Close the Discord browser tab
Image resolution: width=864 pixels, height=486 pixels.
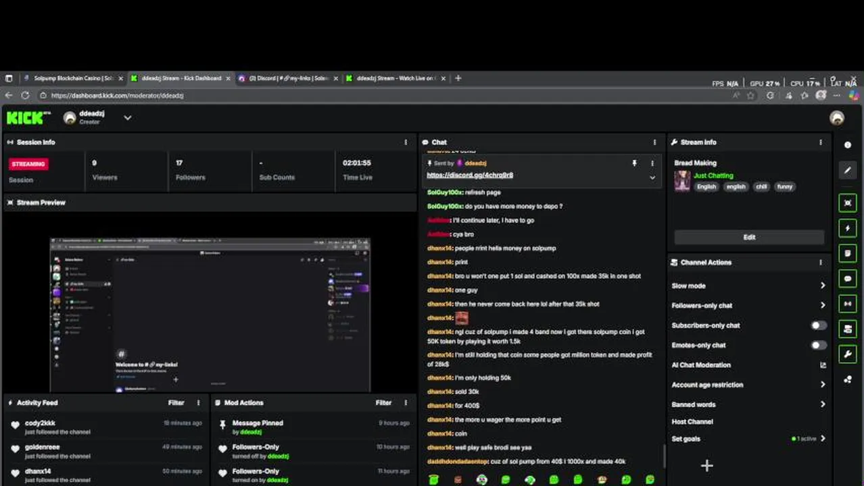click(x=335, y=78)
